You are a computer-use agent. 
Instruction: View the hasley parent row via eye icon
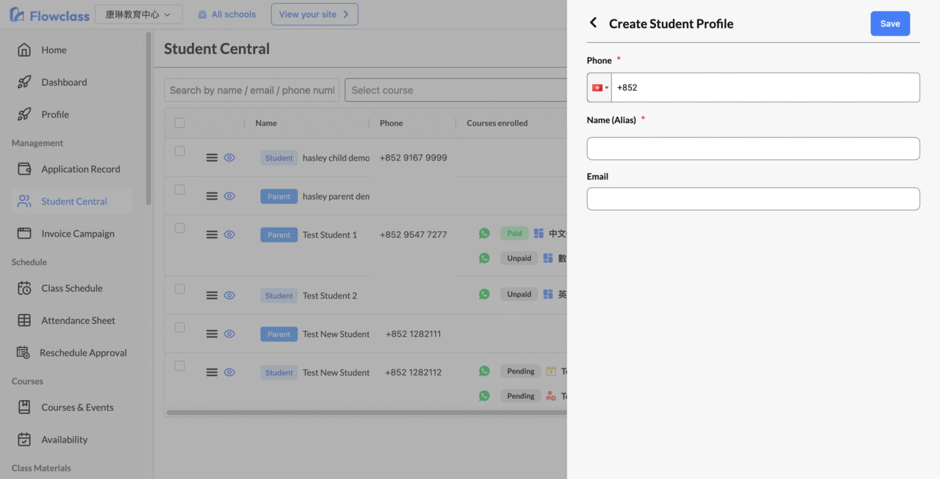pos(229,196)
